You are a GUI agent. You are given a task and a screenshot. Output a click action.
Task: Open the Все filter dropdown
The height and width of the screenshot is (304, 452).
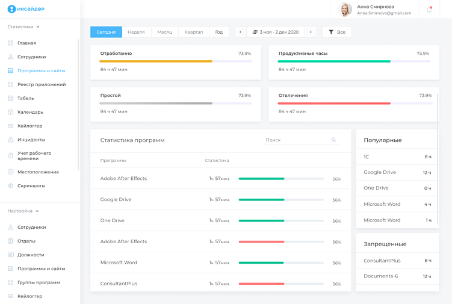point(337,32)
